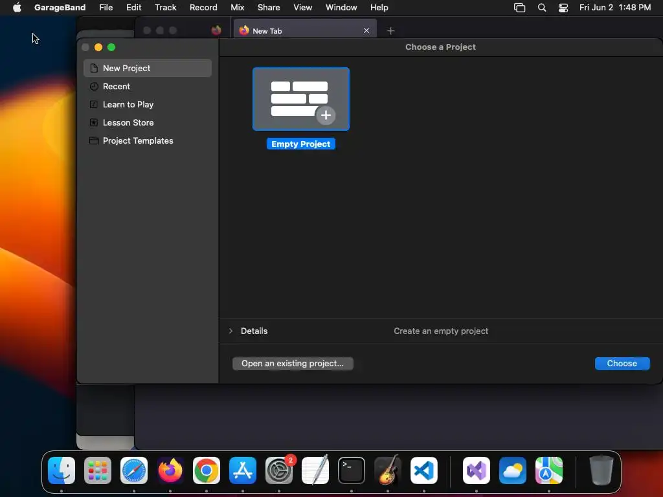
Task: Browse Project Templates
Action: pos(148,140)
